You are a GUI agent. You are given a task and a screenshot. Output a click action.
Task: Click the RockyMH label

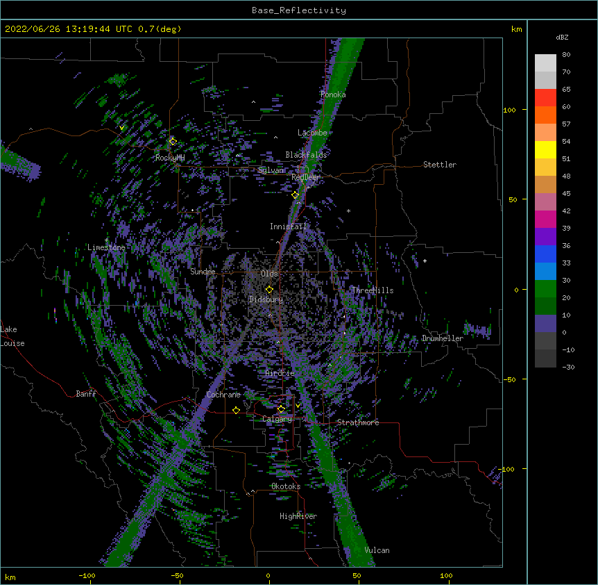click(x=170, y=158)
